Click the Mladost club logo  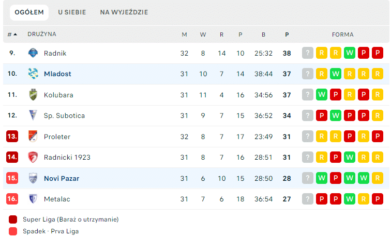point(33,74)
